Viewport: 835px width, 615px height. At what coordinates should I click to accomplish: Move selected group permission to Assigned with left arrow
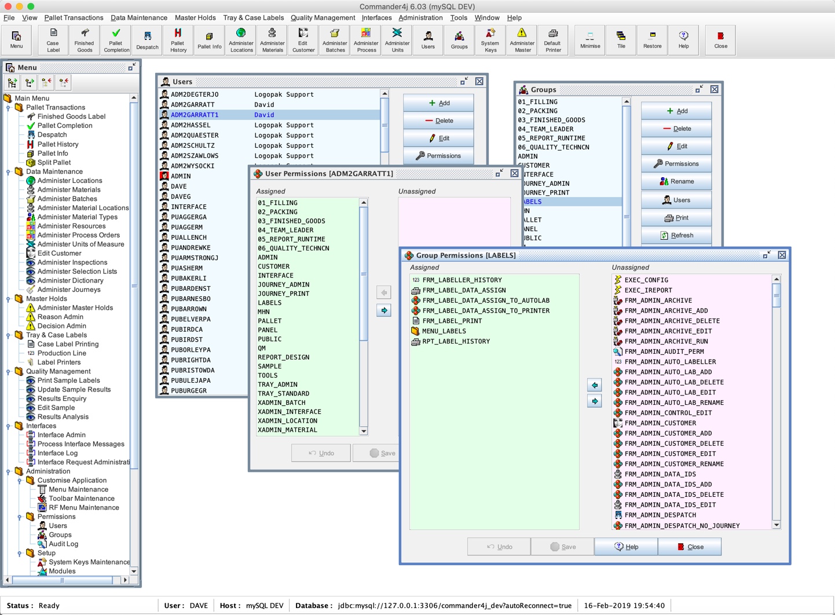595,385
